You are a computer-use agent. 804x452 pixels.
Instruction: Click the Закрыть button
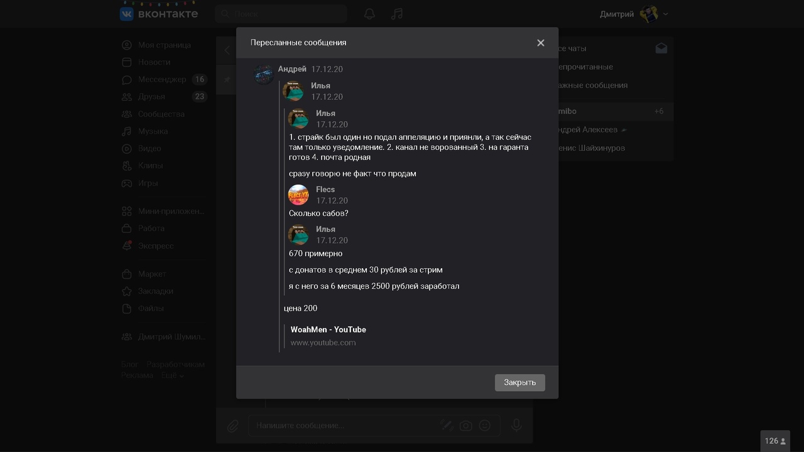point(519,382)
